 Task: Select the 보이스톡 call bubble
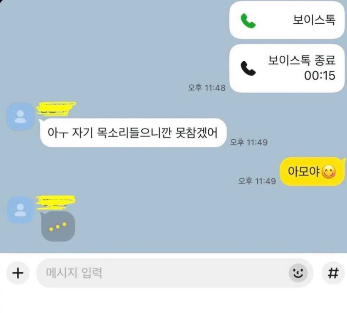(x=287, y=20)
